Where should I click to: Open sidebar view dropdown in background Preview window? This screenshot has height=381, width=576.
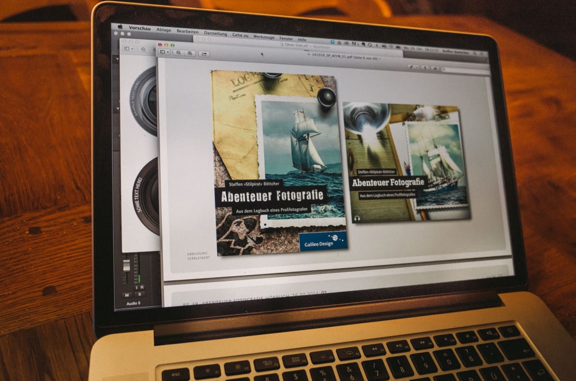pos(128,48)
